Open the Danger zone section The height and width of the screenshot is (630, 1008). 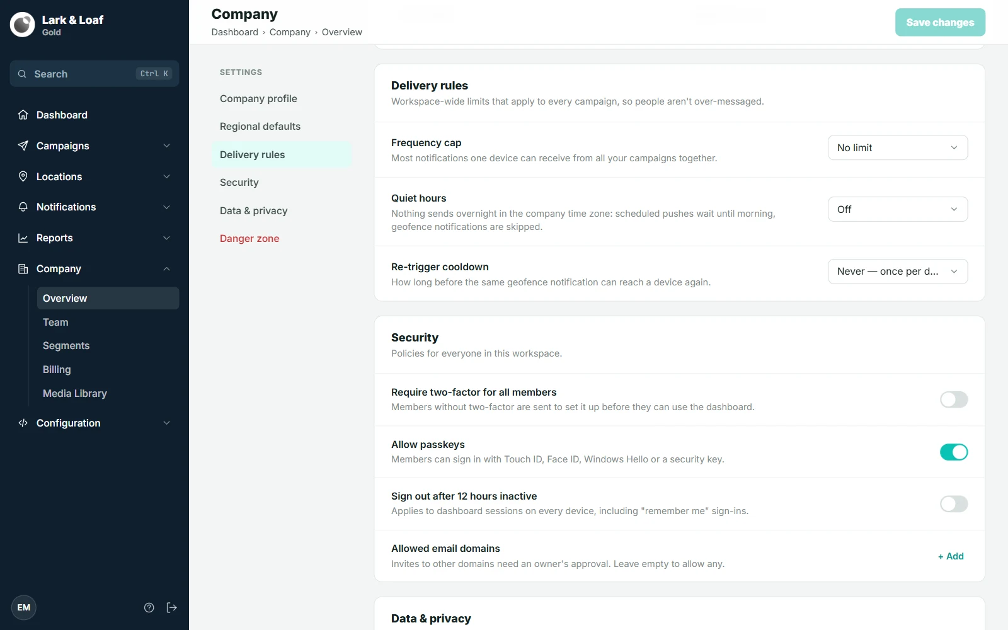[281, 238]
